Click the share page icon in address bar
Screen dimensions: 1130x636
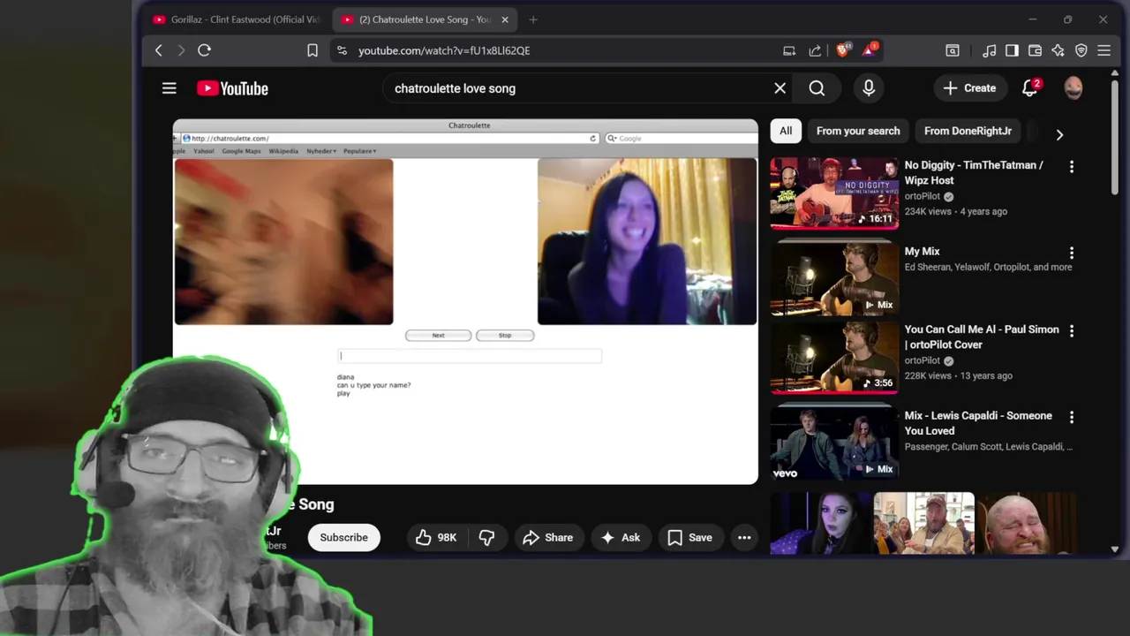815,50
